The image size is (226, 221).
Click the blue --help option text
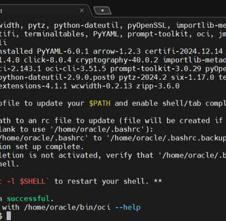coord(128,207)
